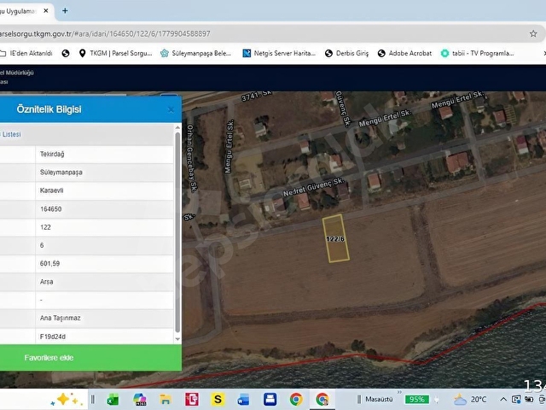The height and width of the screenshot is (410, 546).
Task: Open the TKGM | Parsel Sorgu bookmark
Action: pos(116,53)
